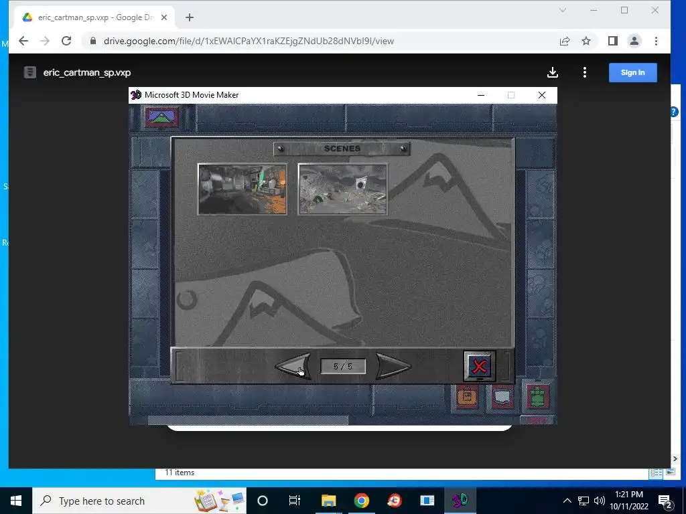Go to previous scenes page arrow
686x514 pixels.
(x=293, y=366)
